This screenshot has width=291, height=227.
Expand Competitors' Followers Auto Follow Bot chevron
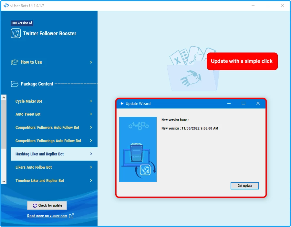[x=91, y=127]
